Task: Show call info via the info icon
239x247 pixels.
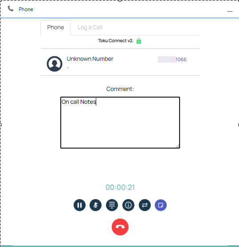Action: tap(129, 205)
